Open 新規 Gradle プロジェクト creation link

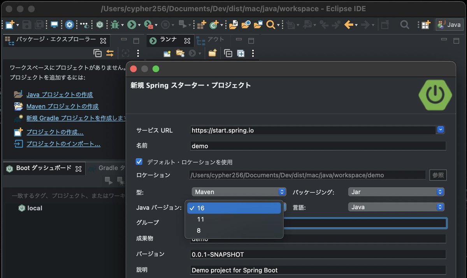pos(76,118)
